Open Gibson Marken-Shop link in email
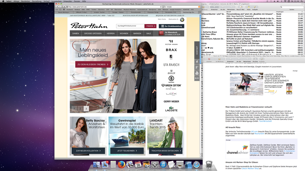The image size is (305, 171). click(x=250, y=169)
